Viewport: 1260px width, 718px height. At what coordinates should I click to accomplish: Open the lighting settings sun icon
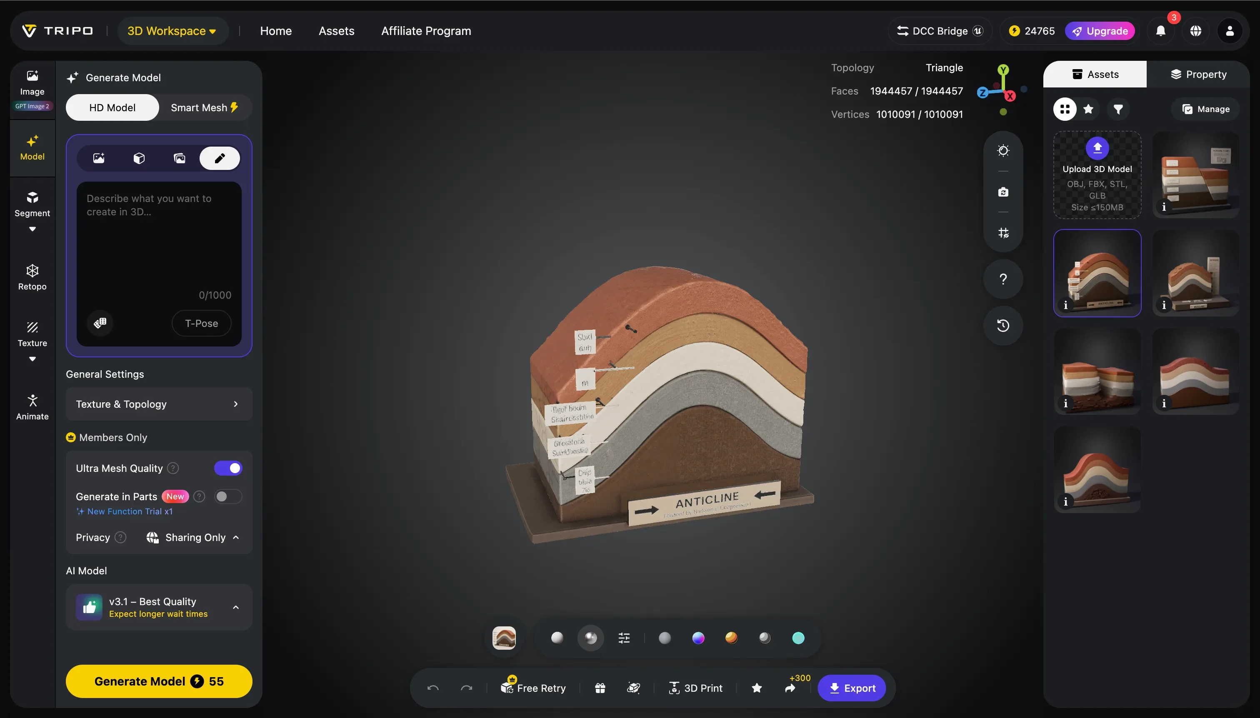tap(1003, 150)
